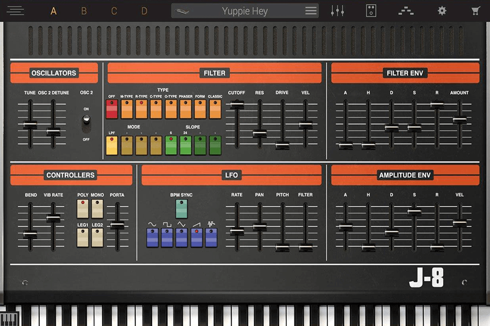This screenshot has height=326, width=490.
Task: Open the shopping cart store icon
Action: (x=475, y=10)
